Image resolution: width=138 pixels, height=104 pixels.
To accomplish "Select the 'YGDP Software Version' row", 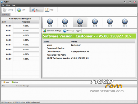I will [89, 58].
